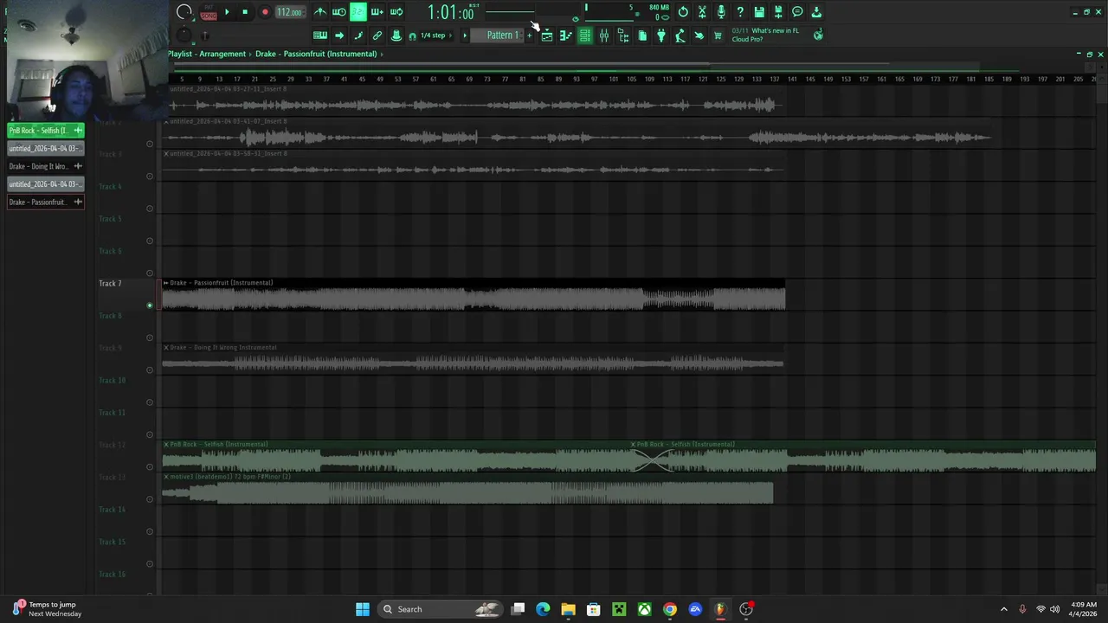
Task: Open the Arrangement breadcrumb menu
Action: pos(223,54)
